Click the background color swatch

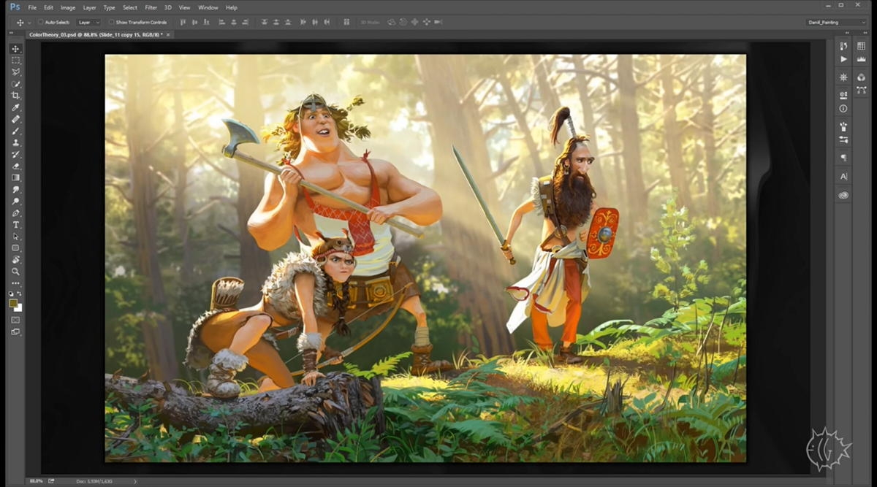18,307
